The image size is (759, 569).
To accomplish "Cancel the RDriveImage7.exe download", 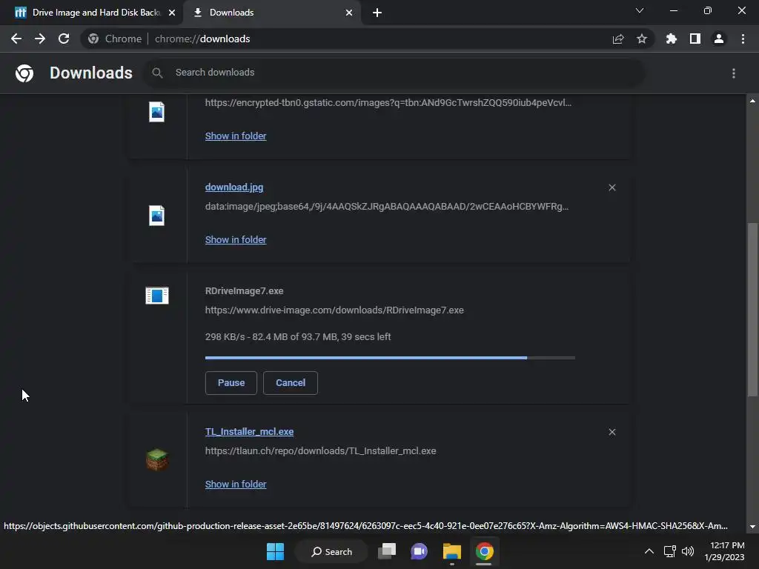I will click(x=291, y=383).
